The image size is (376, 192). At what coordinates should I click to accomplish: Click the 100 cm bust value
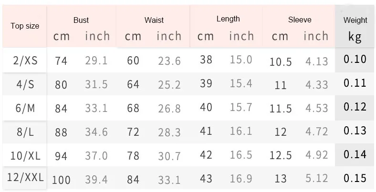coord(61,180)
